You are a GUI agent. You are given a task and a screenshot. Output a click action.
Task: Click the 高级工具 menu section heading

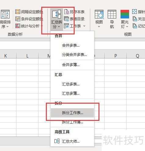[62, 132]
